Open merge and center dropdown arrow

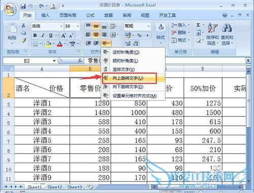coord(118,35)
